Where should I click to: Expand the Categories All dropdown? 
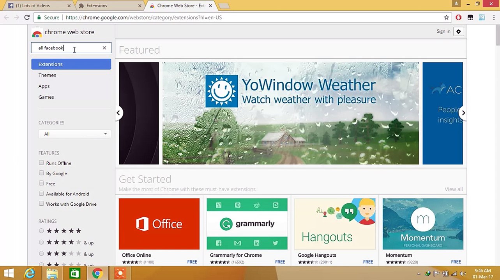(x=74, y=134)
